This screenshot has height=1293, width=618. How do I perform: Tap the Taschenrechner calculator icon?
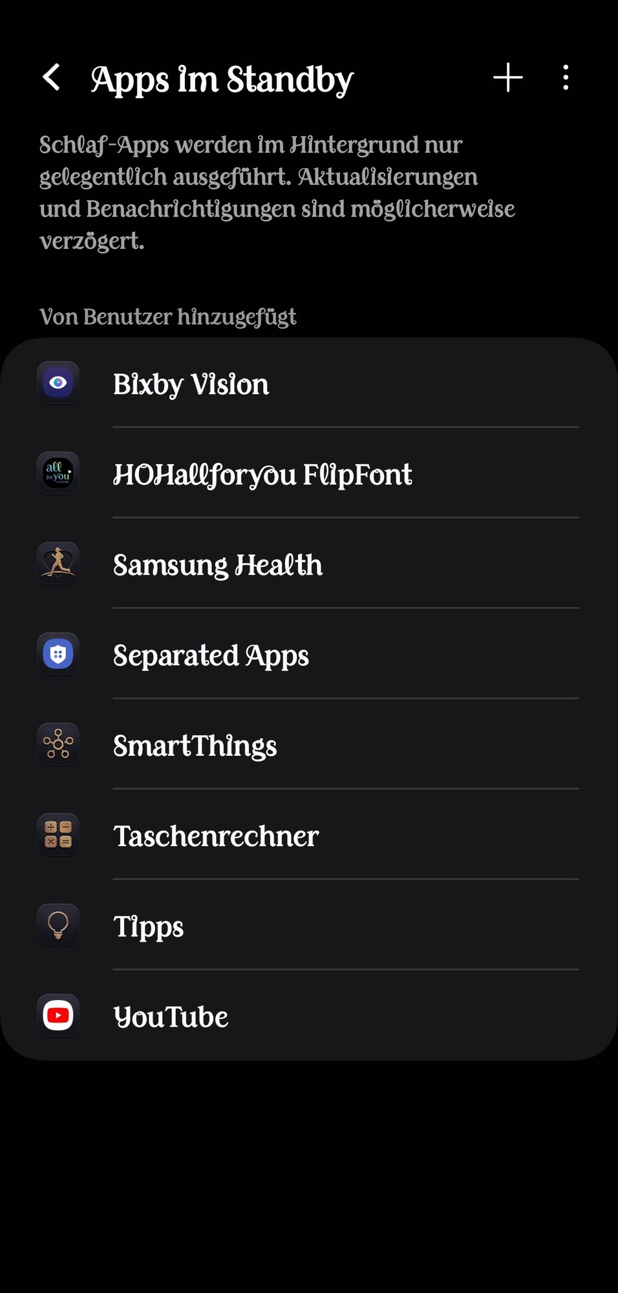[58, 835]
